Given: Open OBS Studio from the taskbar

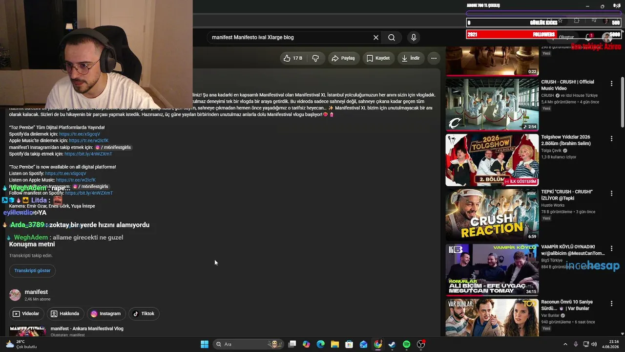Looking at the screenshot, I should (x=421, y=344).
